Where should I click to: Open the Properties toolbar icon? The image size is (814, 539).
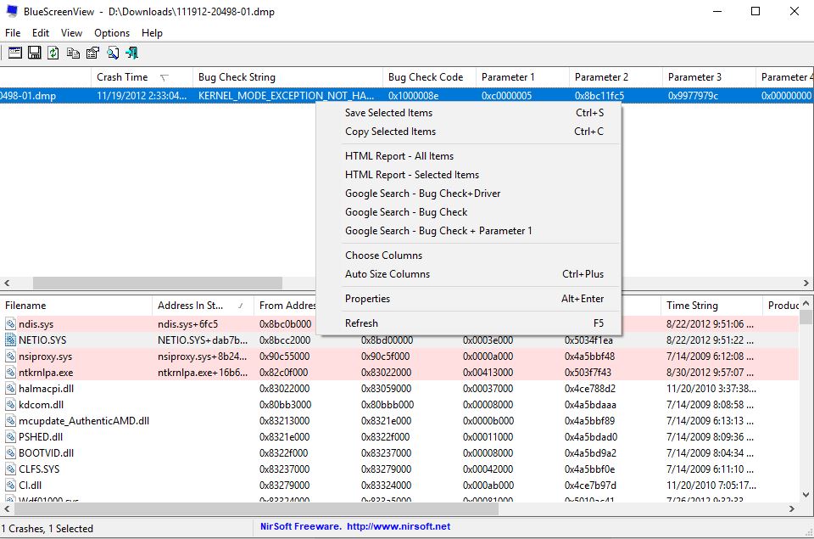(x=93, y=53)
